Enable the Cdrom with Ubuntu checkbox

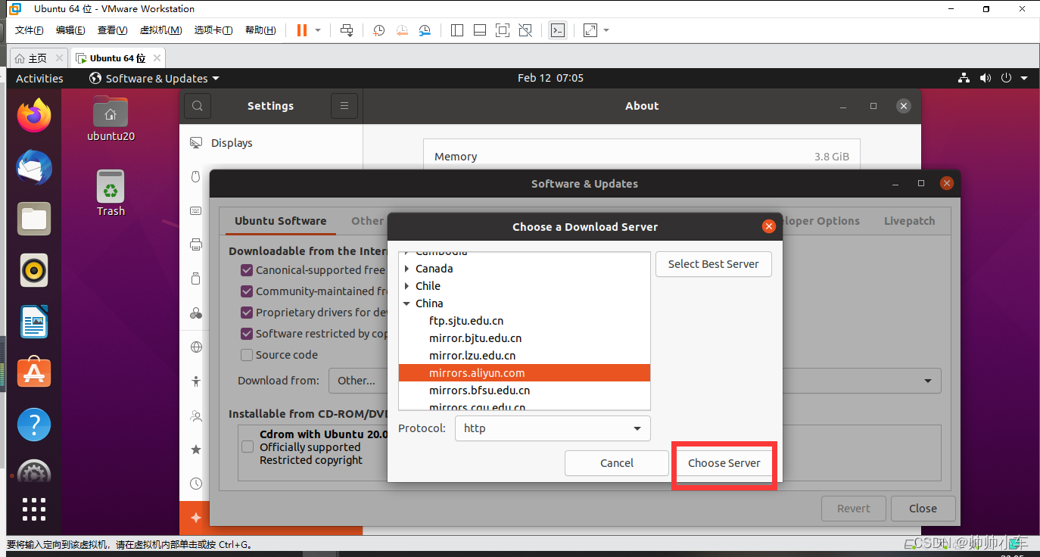(x=248, y=447)
